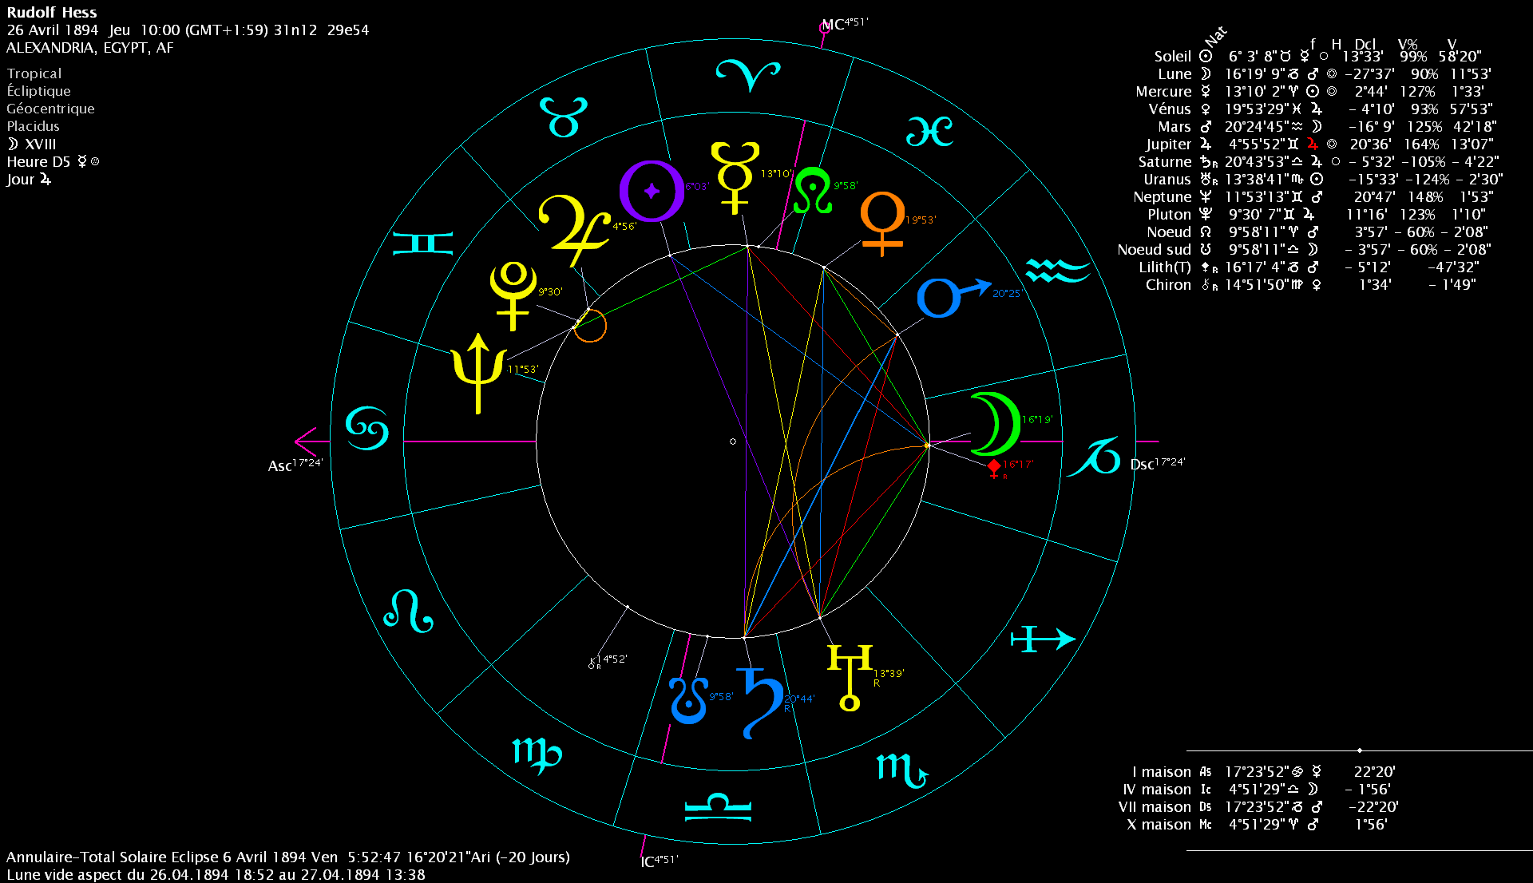Image resolution: width=1533 pixels, height=883 pixels.
Task: Click the Scorpio sign glyph on the outer wheel
Action: click(902, 770)
